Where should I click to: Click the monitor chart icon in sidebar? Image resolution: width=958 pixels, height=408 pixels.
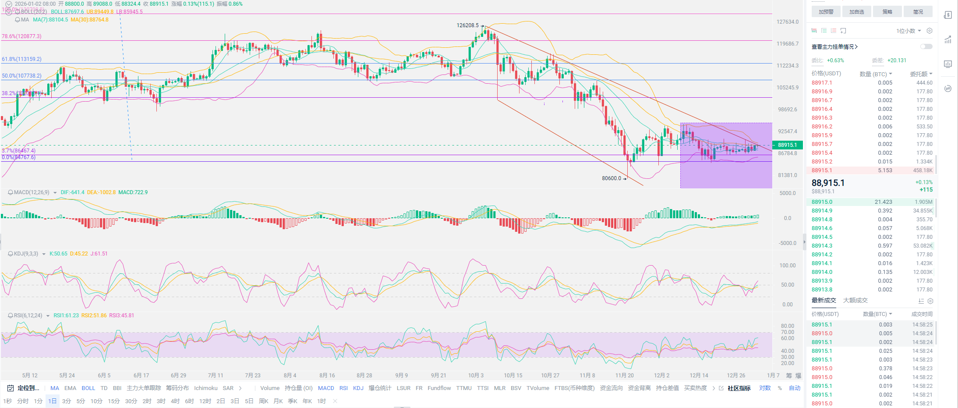[x=948, y=64]
